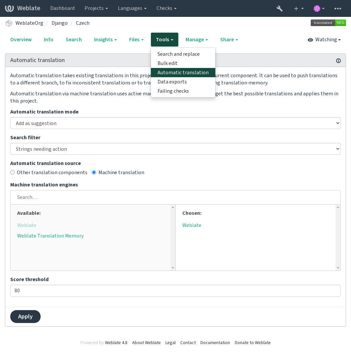Go to the Overview tab

coord(21,40)
